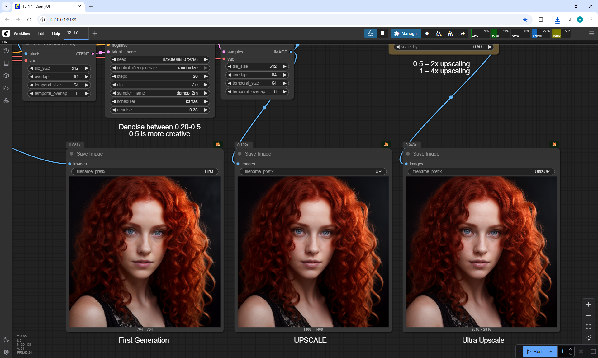Click the share arrow icon
598x358 pixels.
coord(463,33)
